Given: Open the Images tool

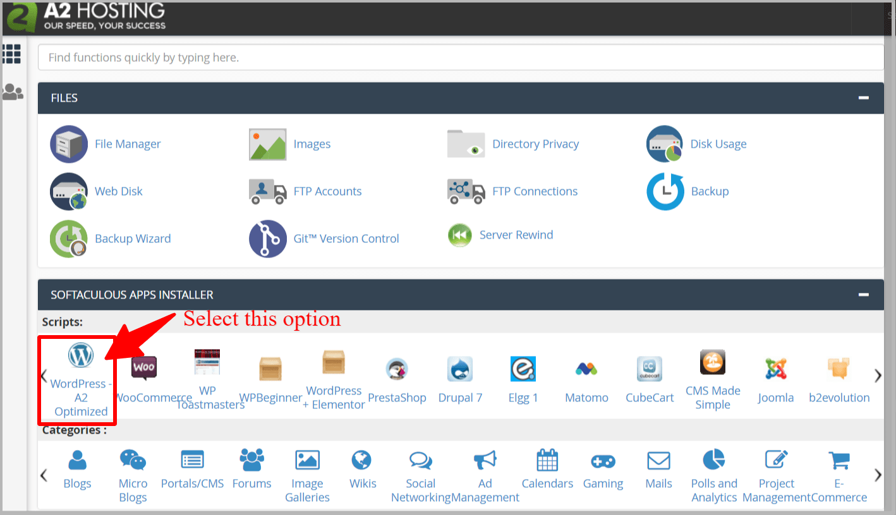Looking at the screenshot, I should (312, 143).
